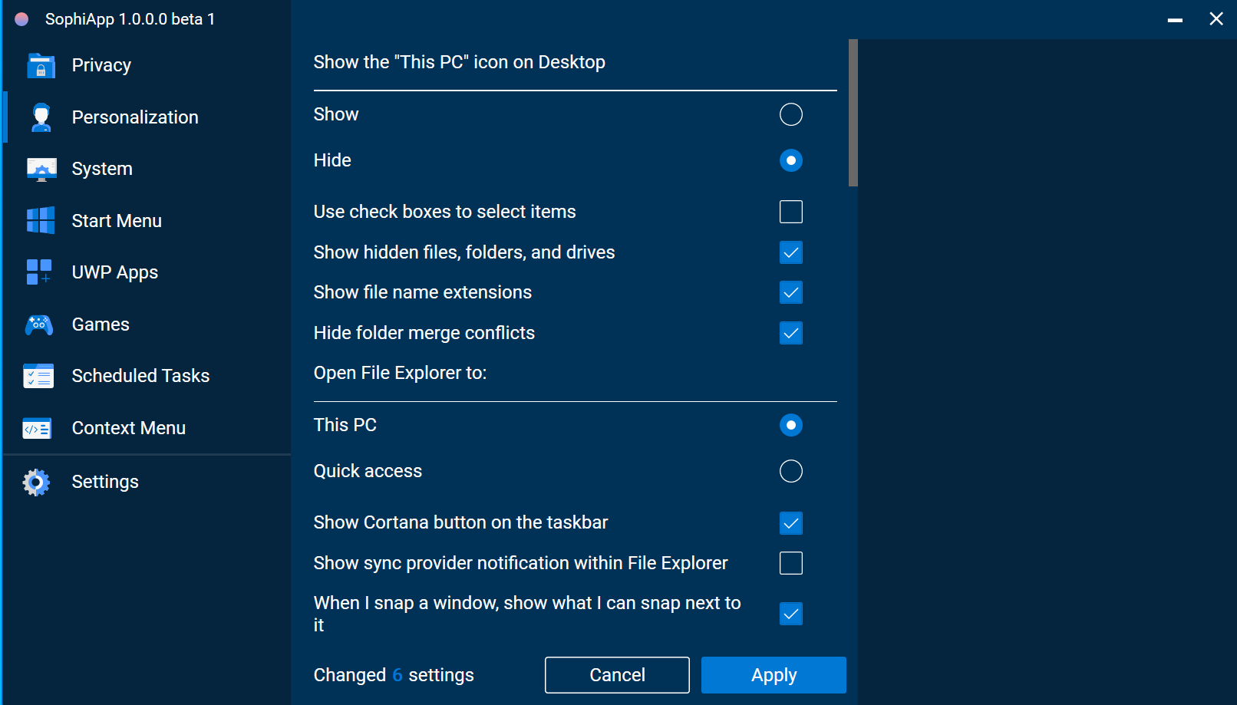This screenshot has height=705, width=1237.
Task: Click the settings list vertical scrollbar thumb
Action: tap(853, 113)
